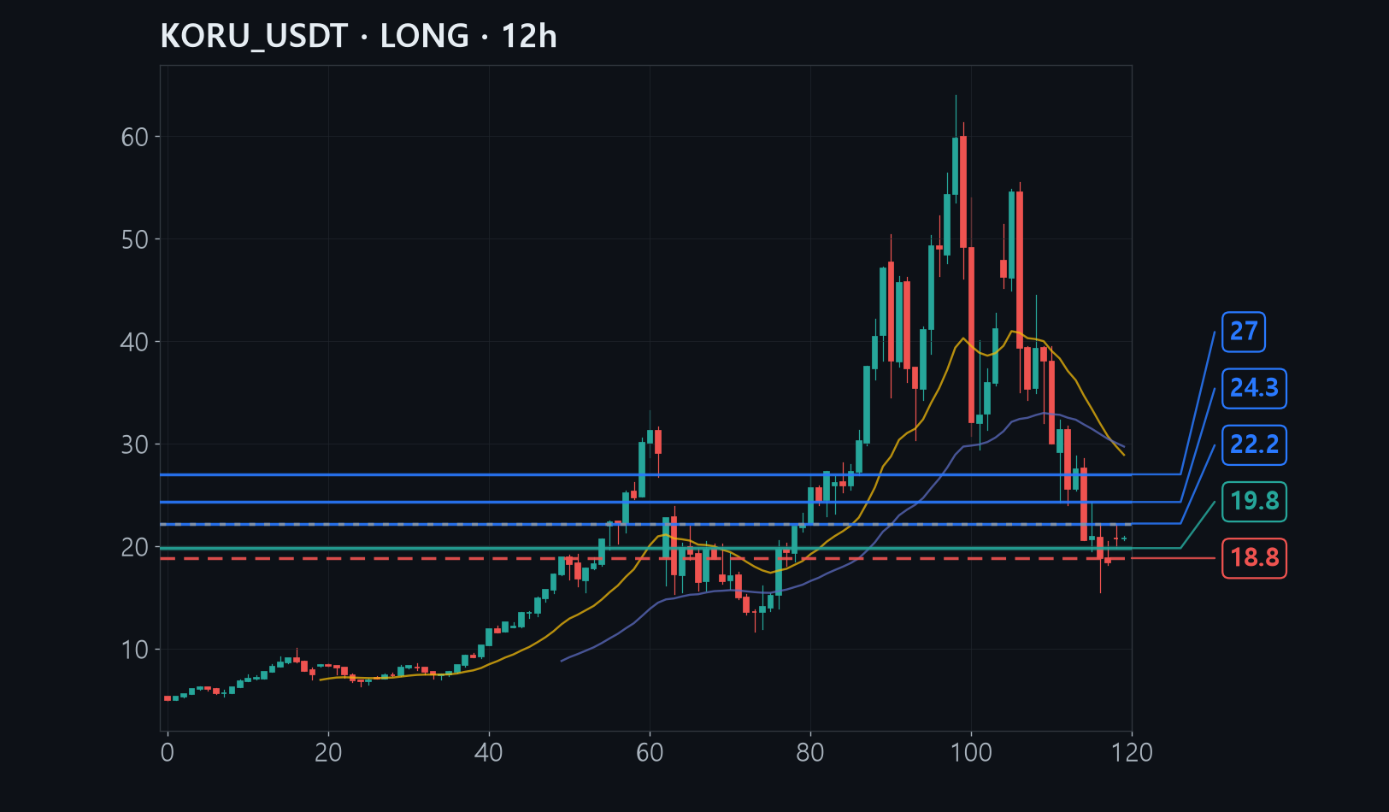This screenshot has width=1389, height=812.
Task: Click the x-axis tick label 20
Action: [x=328, y=752]
